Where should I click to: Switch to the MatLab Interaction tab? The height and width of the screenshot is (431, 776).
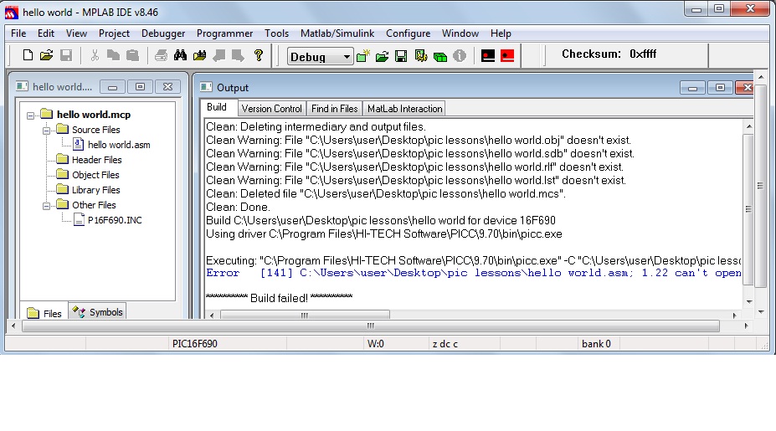(404, 108)
